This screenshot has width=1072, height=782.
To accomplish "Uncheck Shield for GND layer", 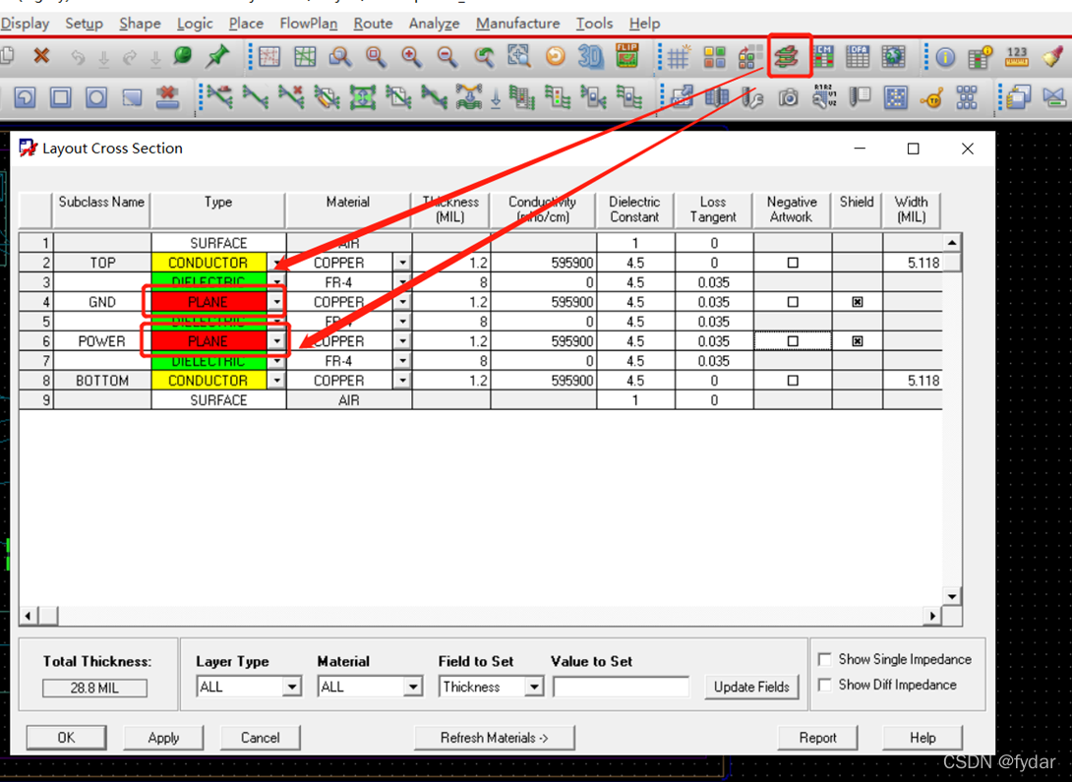I will (x=858, y=301).
